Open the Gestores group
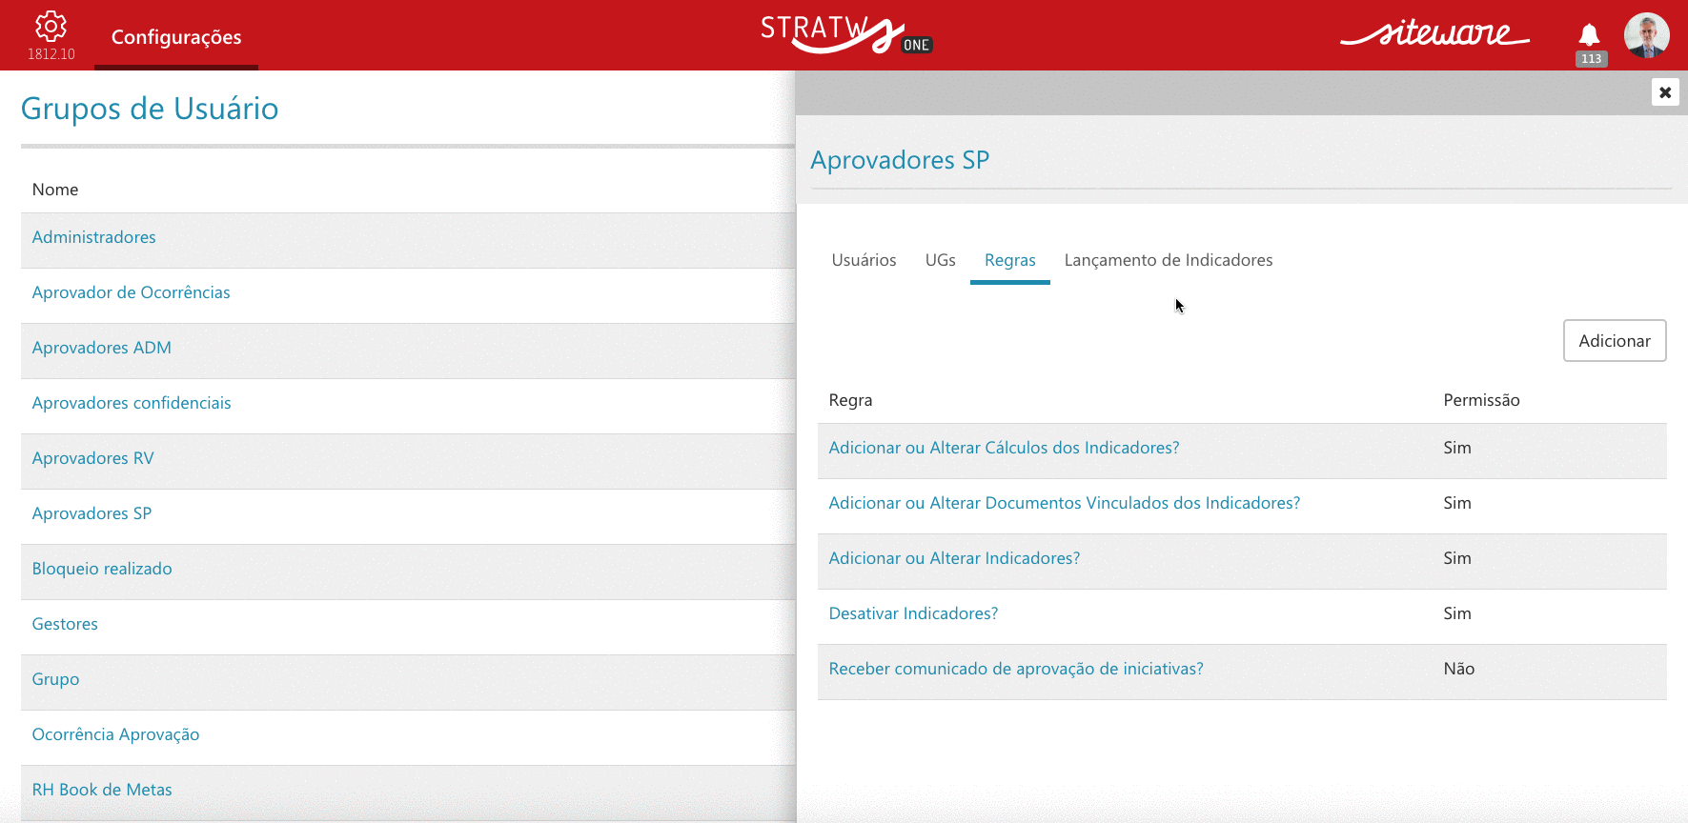The height and width of the screenshot is (823, 1688). [65, 624]
